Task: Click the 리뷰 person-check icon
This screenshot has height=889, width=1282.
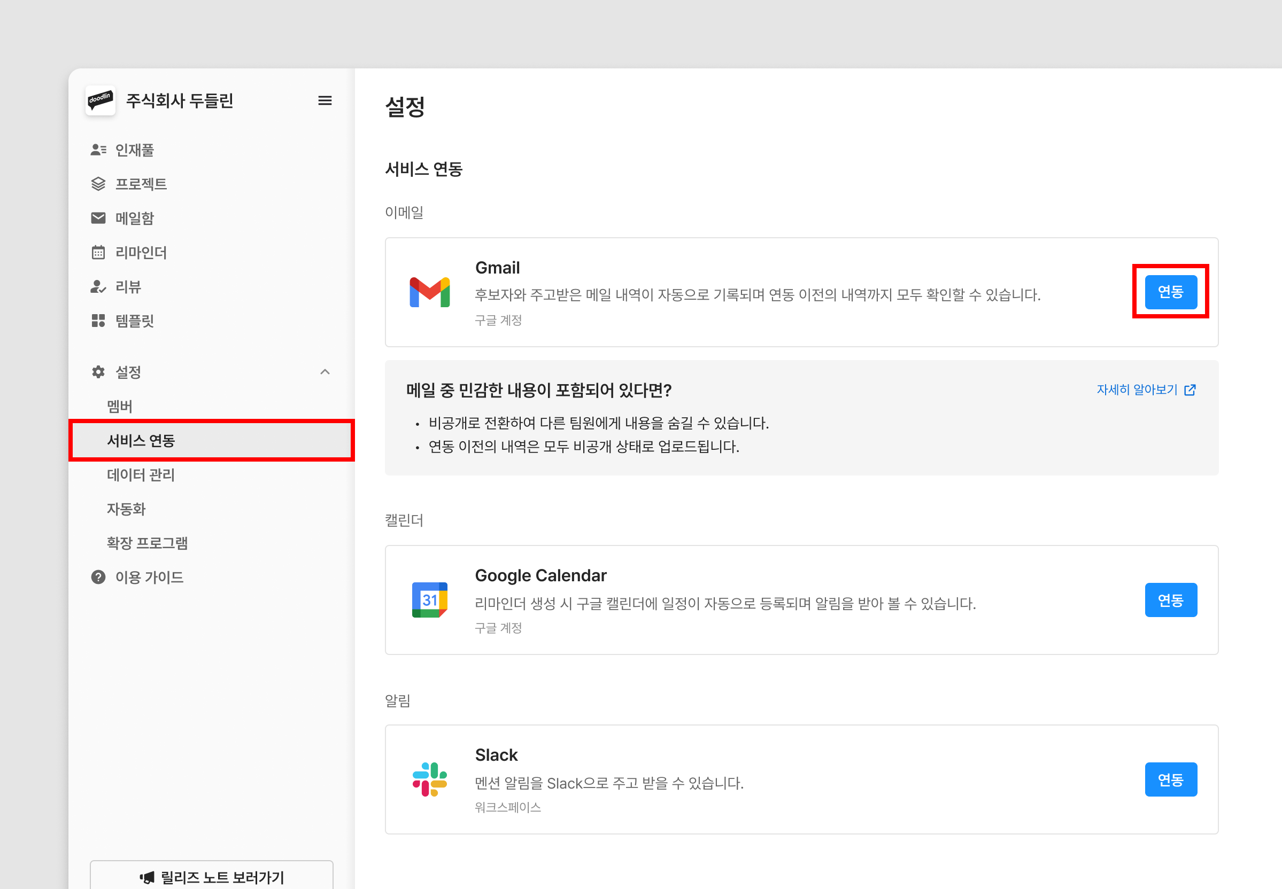Action: [x=98, y=287]
